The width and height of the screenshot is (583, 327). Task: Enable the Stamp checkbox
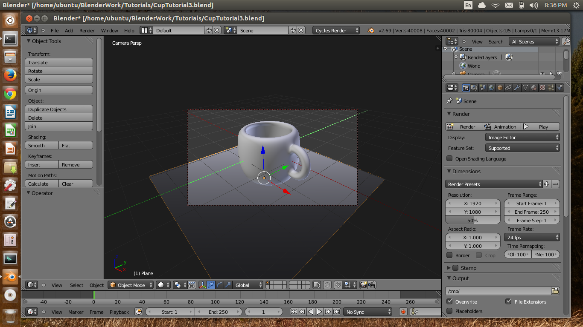(x=455, y=268)
